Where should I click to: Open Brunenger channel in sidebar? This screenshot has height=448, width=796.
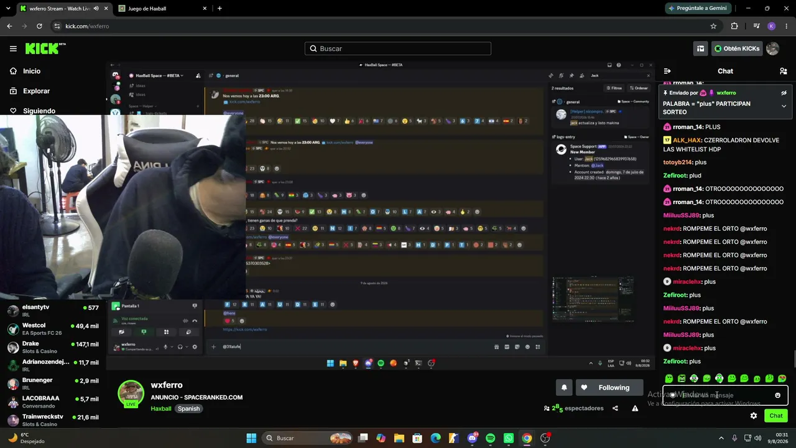click(x=53, y=384)
